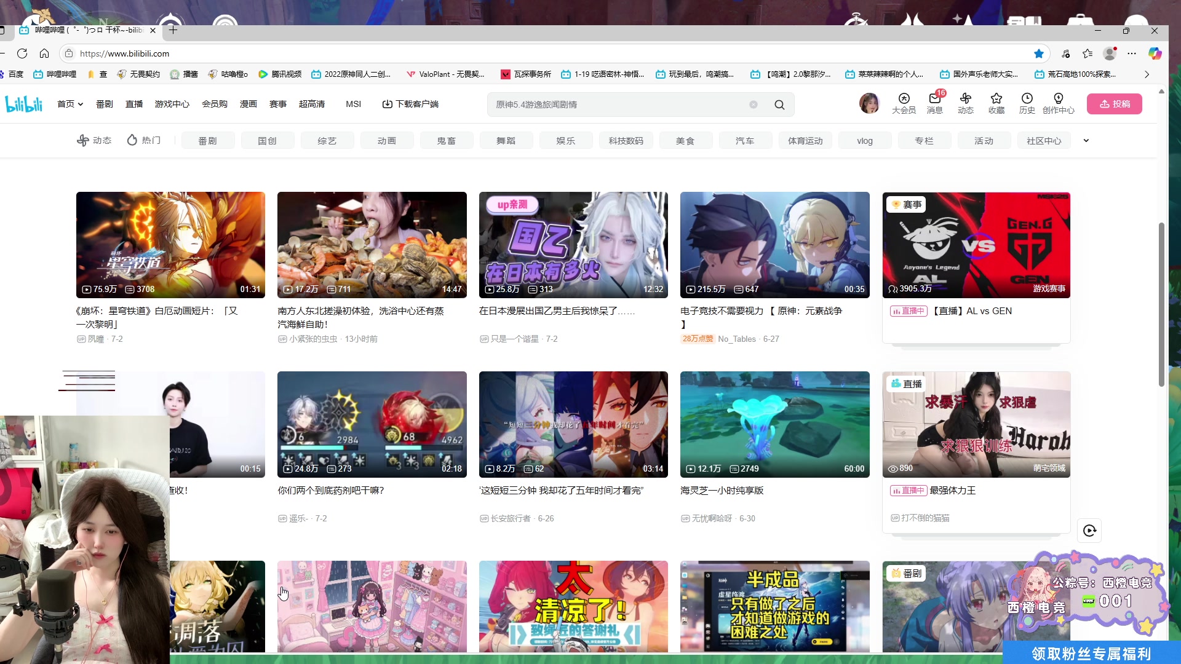Open AL vs GEN live stream thumbnail
Viewport: 1181px width, 664px height.
(x=976, y=245)
